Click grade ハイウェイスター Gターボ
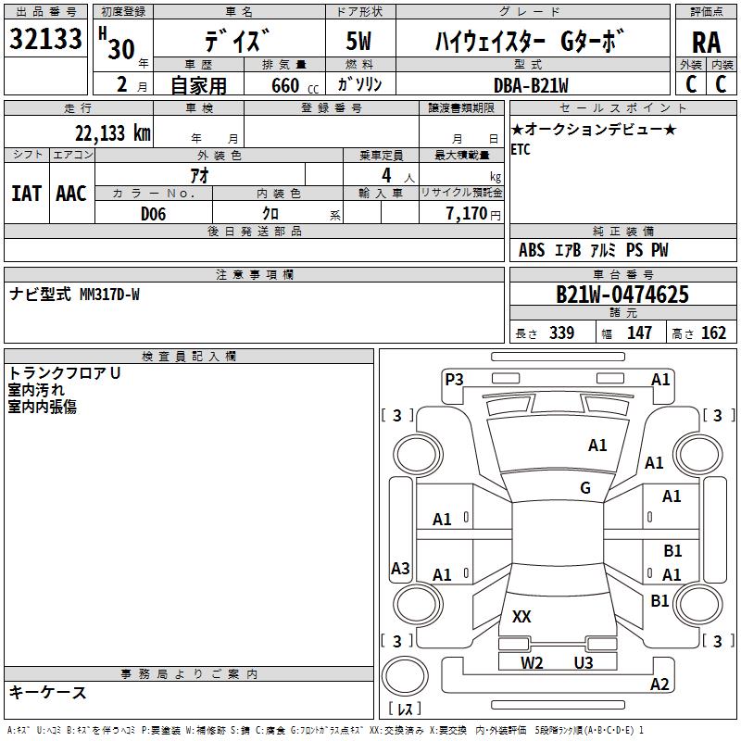The image size is (741, 741). 529,41
